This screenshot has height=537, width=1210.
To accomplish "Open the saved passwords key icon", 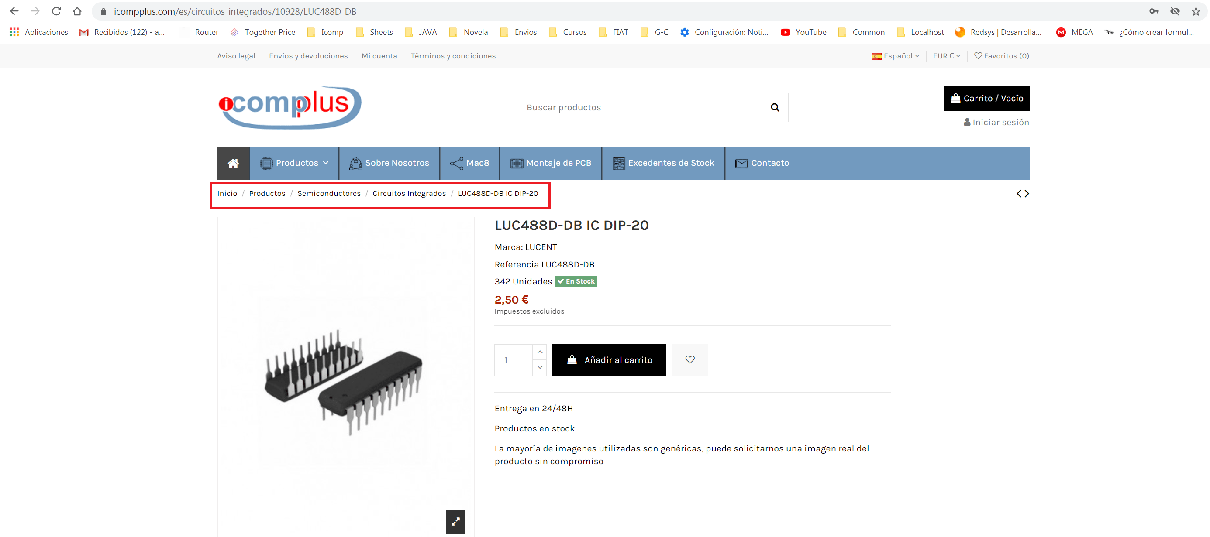I will point(1154,11).
